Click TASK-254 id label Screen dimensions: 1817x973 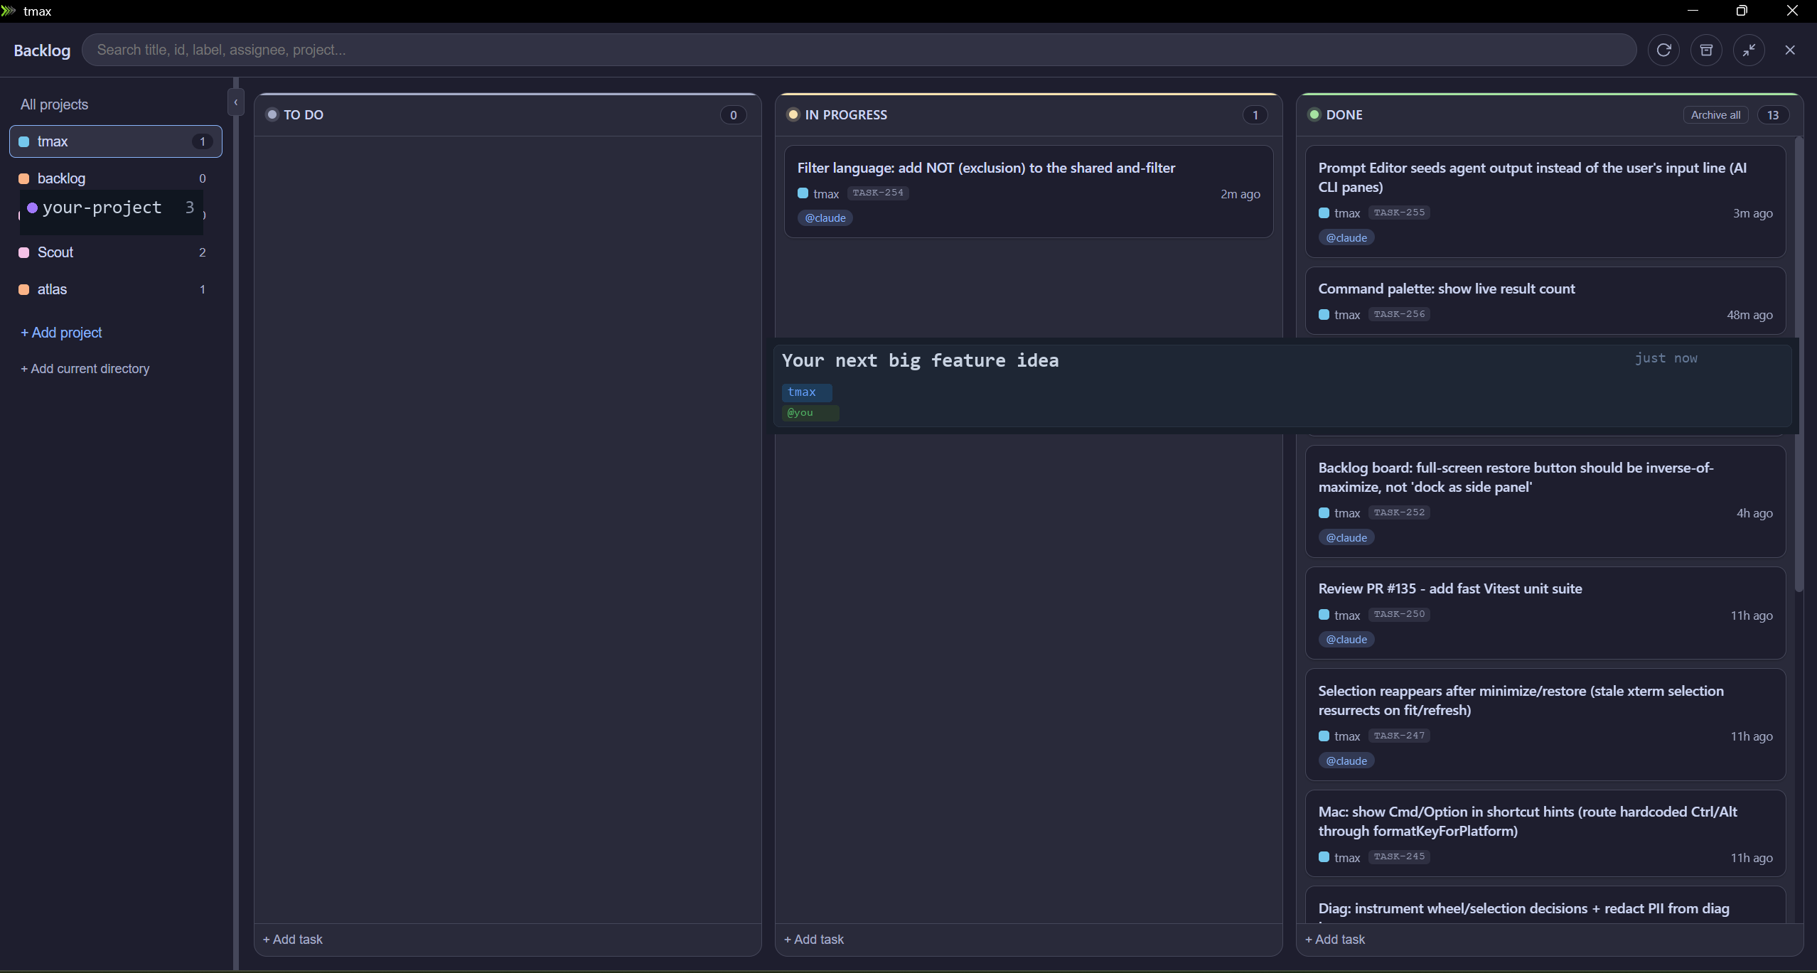(878, 193)
